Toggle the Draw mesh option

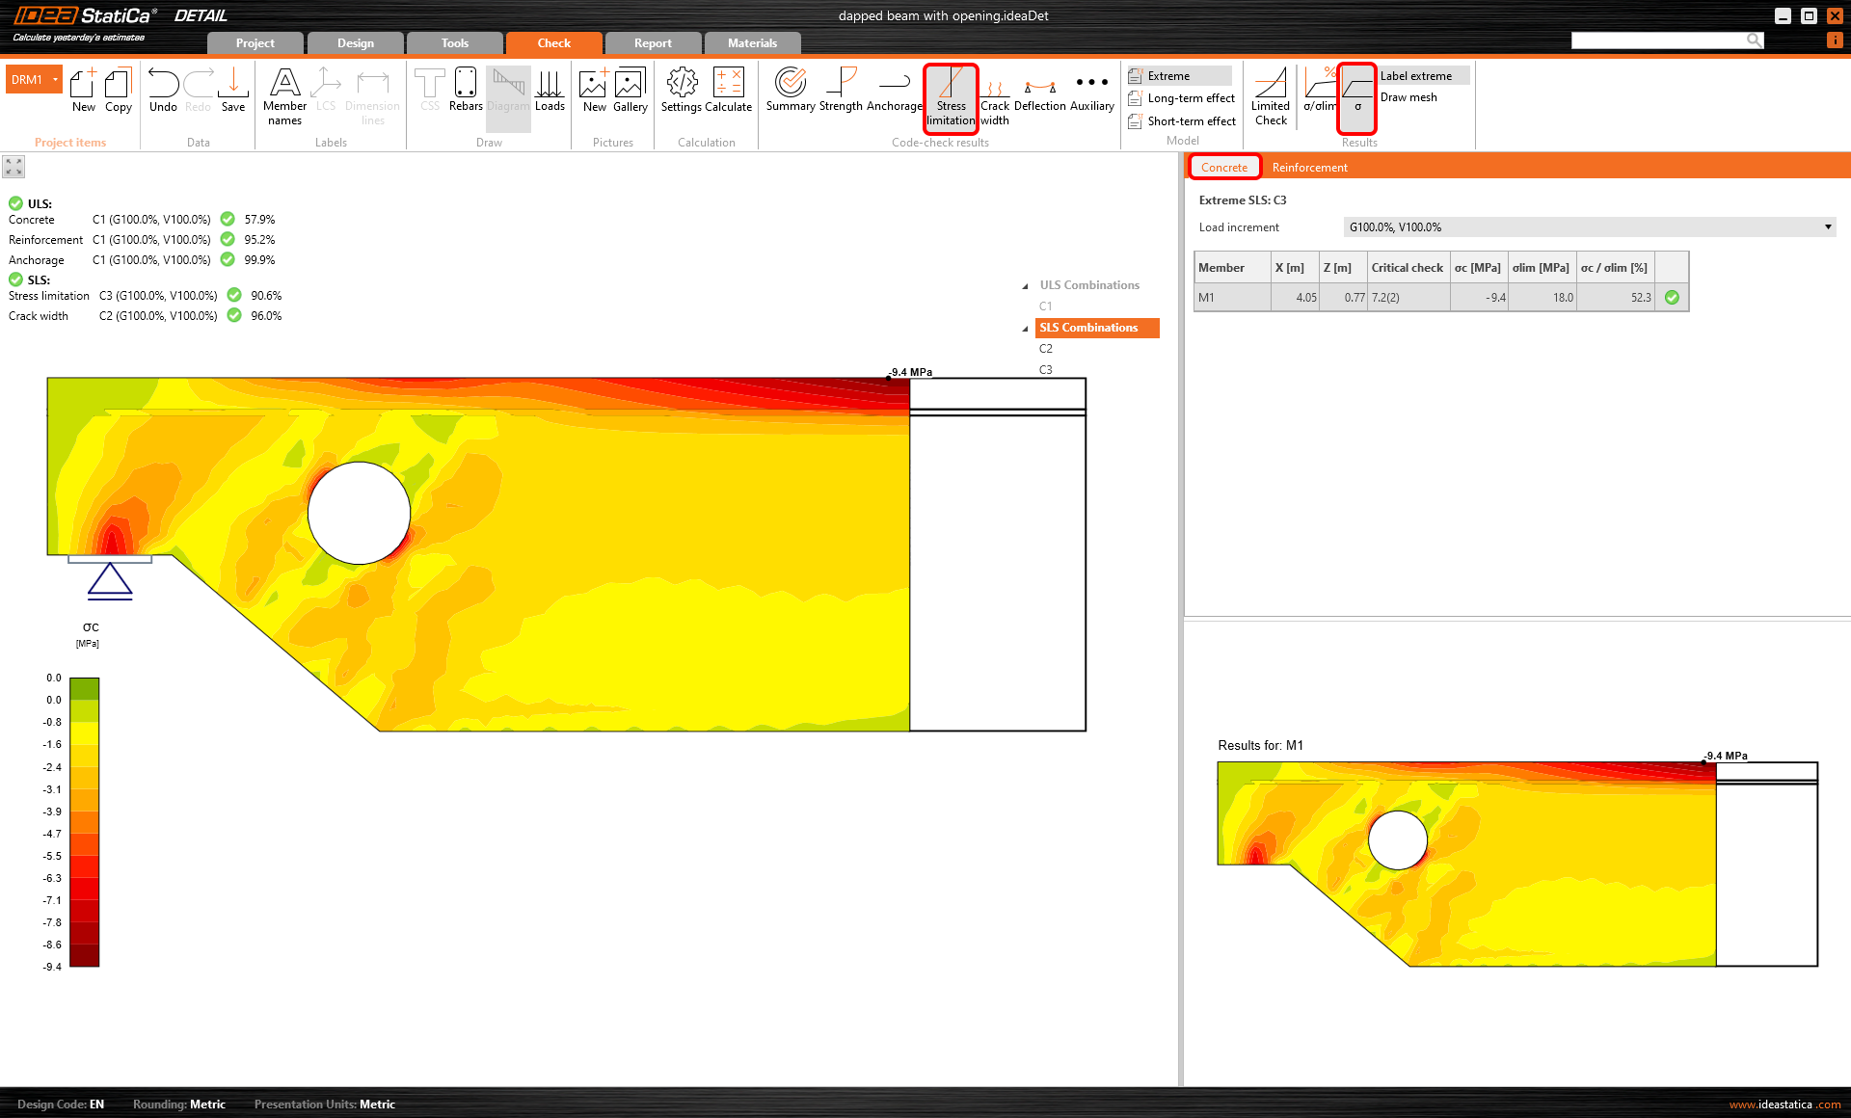pos(1408,97)
